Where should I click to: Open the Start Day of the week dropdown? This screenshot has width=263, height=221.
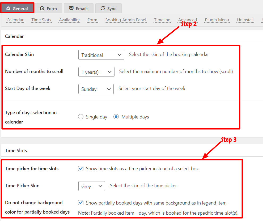point(96,89)
